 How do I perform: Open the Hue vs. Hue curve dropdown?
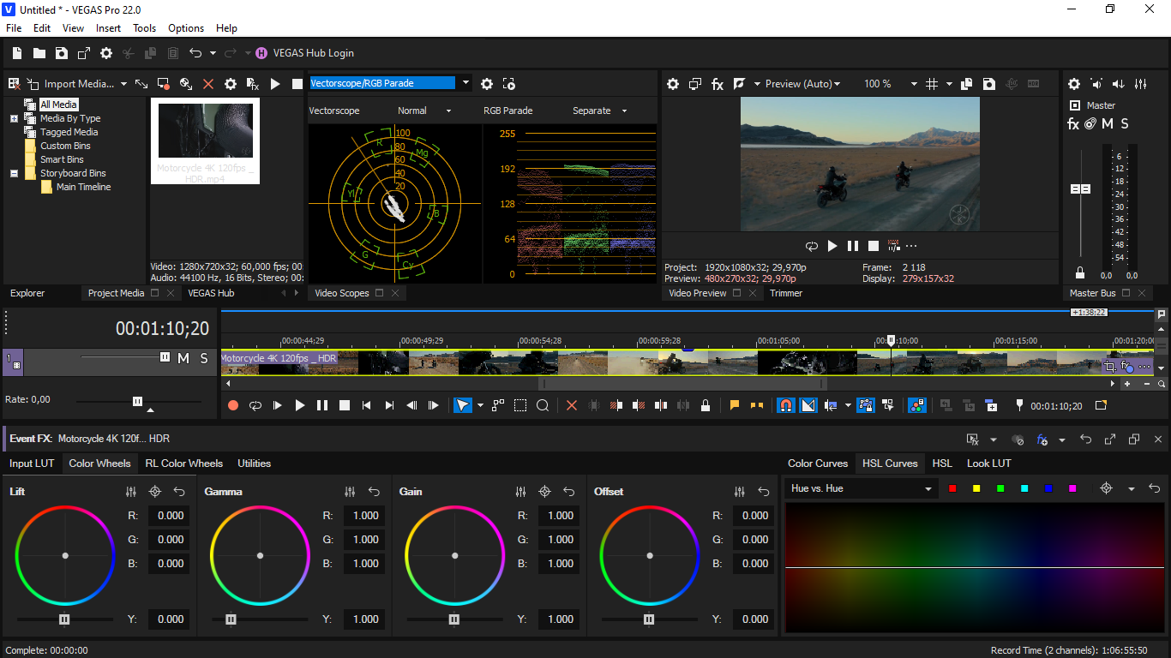pos(861,488)
